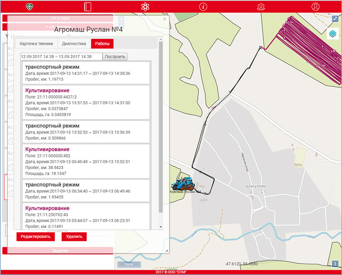Screen dimensions: 342x275
Task: Open the user profile icon
Action: (x=315, y=6)
